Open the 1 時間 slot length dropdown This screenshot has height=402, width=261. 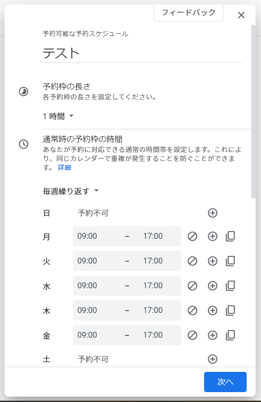58,116
